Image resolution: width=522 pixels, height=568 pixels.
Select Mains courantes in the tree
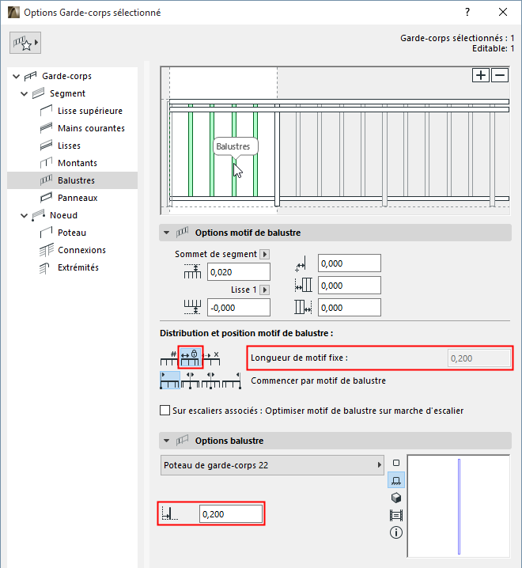coord(91,128)
